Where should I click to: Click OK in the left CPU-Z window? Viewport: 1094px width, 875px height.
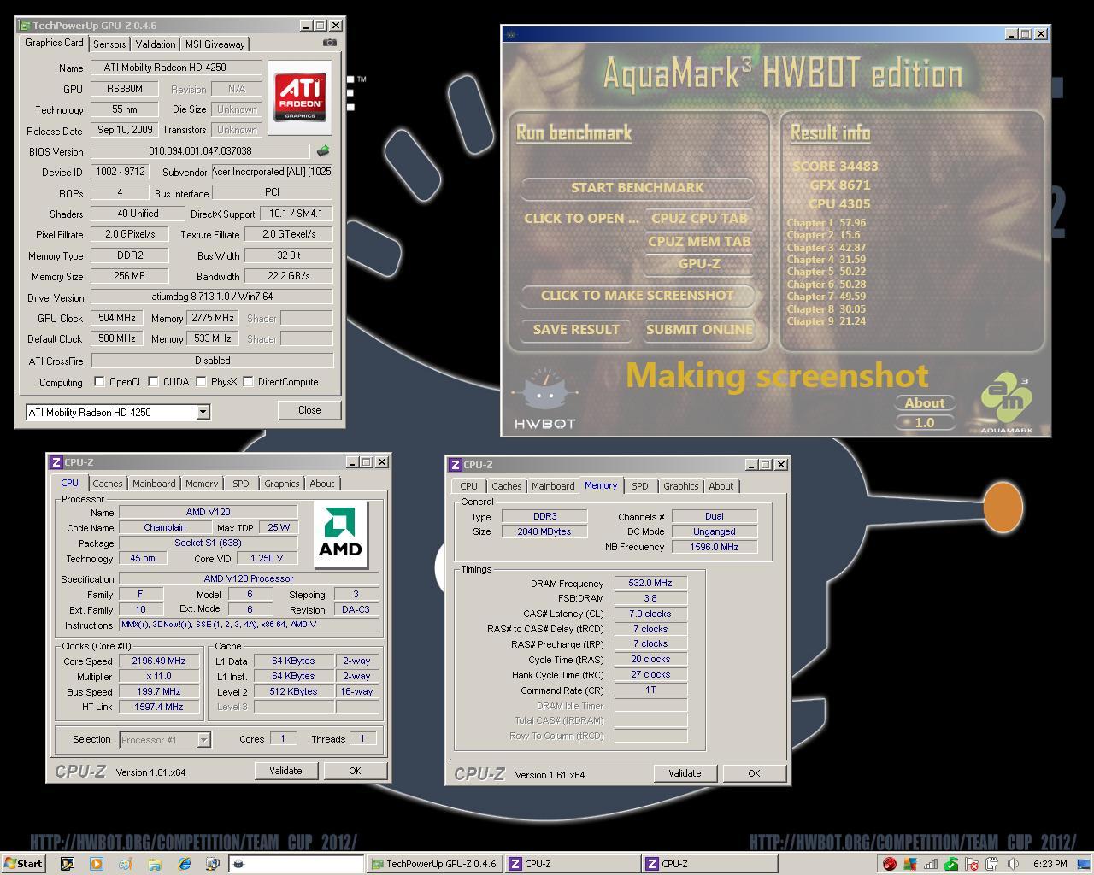pyautogui.click(x=355, y=771)
